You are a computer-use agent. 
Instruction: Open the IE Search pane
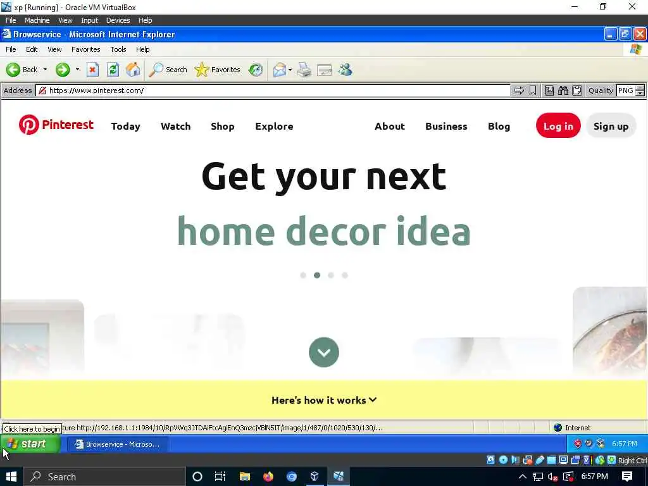coord(168,70)
